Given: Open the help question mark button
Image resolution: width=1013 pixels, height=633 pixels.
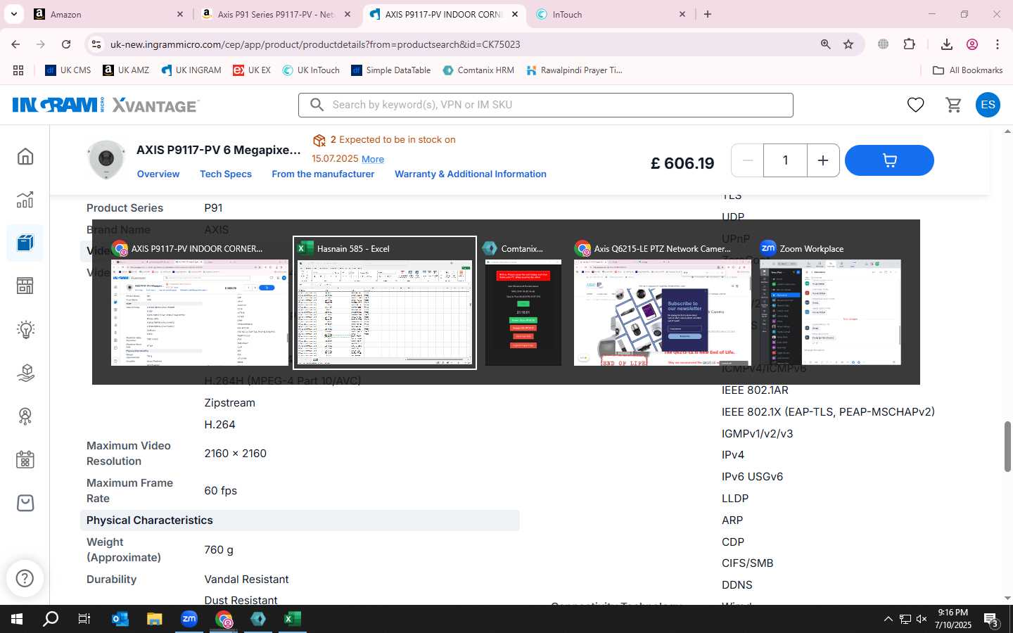Looking at the screenshot, I should pos(25,578).
